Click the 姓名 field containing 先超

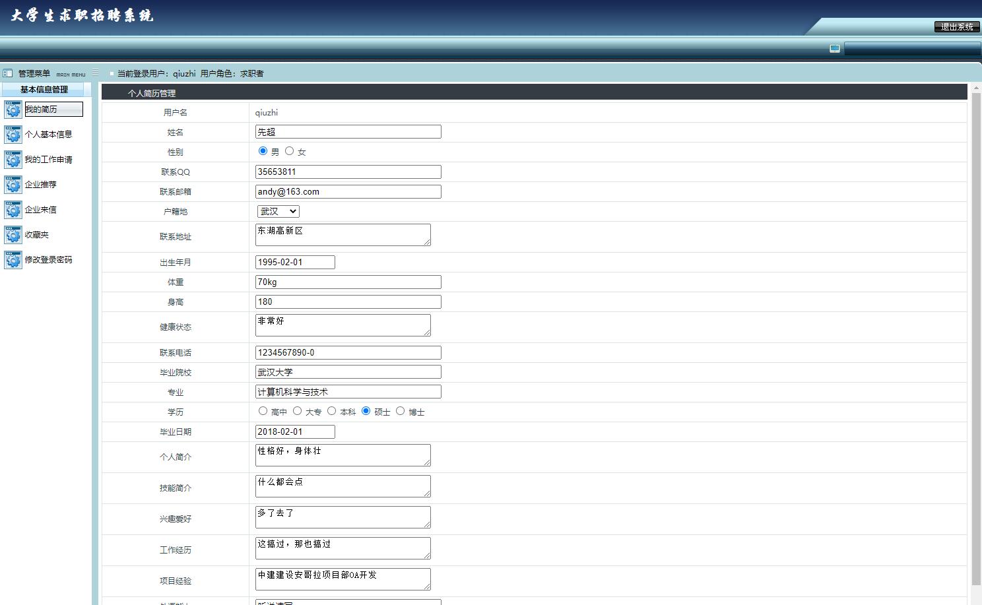(x=348, y=132)
